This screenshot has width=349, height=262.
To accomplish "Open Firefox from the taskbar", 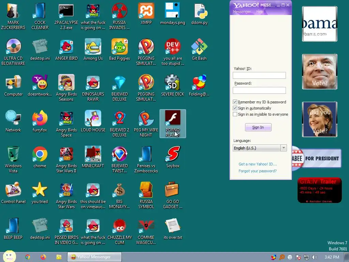I will pyautogui.click(x=43, y=257).
